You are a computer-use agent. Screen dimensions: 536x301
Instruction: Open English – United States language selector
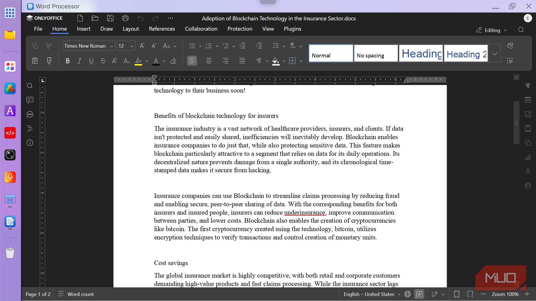coord(372,294)
